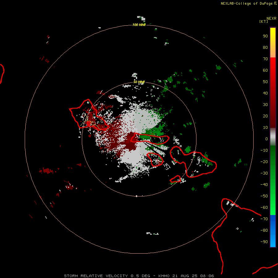
Task: Click the -60 value on velocity scale
Action: coord(264,208)
